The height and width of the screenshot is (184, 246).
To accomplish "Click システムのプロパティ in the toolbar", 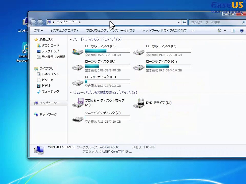I will pyautogui.click(x=64, y=30).
